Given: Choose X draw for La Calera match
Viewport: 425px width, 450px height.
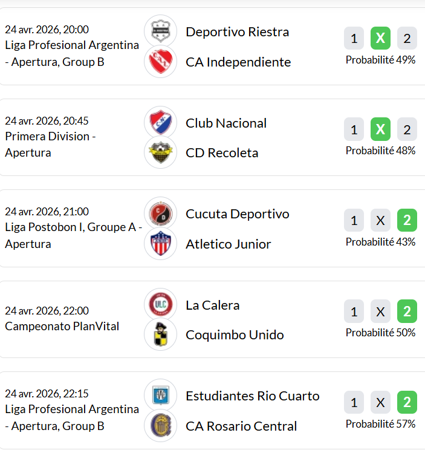Looking at the screenshot, I should (x=380, y=311).
